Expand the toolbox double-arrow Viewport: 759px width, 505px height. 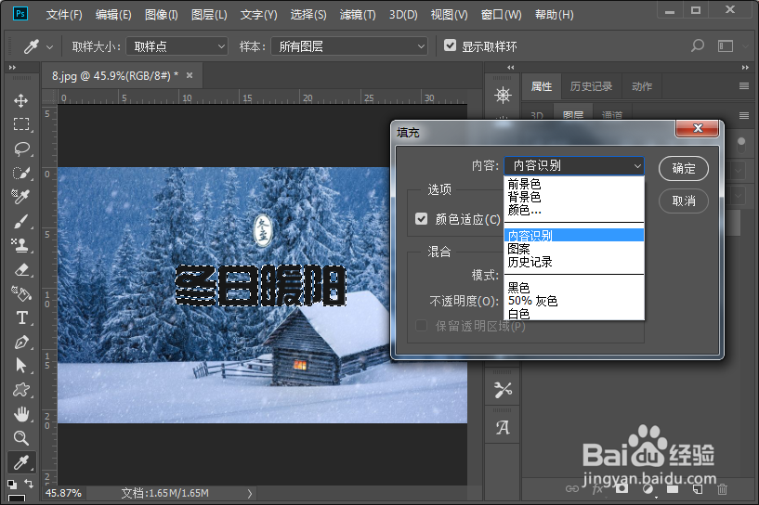click(x=13, y=67)
